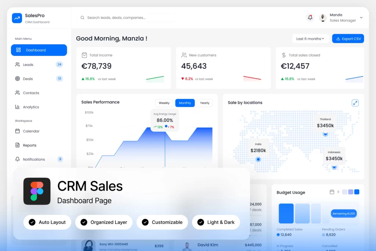The image size is (376, 251).
Task: Expand the Sale by locations map
Action: tap(355, 103)
